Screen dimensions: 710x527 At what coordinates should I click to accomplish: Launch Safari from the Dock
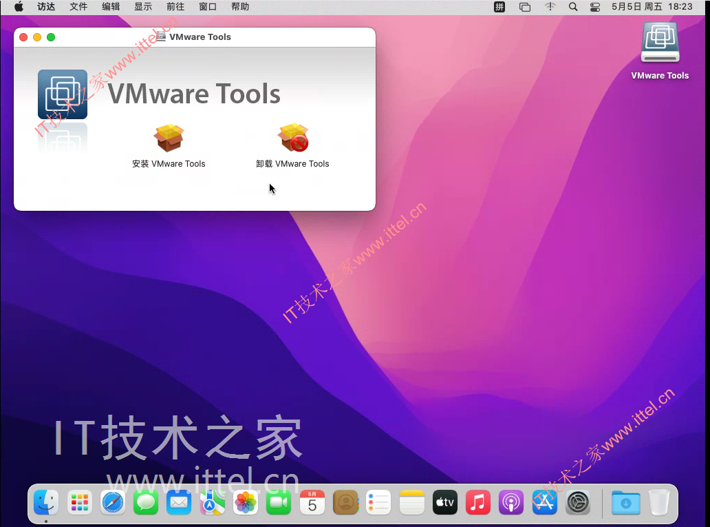click(112, 502)
